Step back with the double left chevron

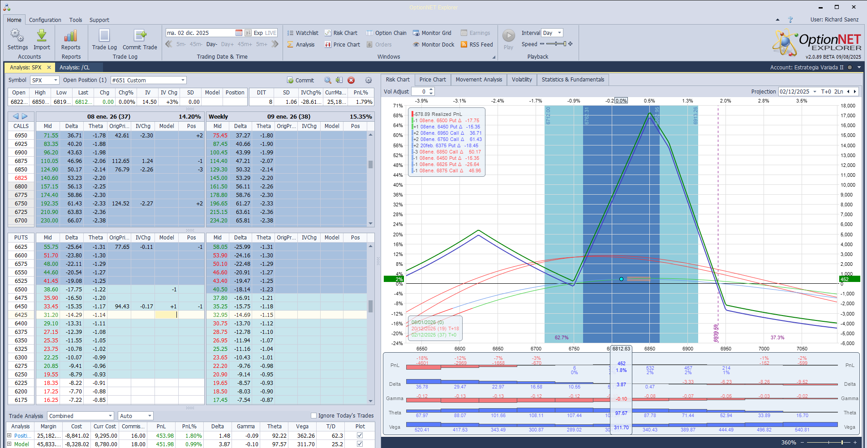point(169,44)
